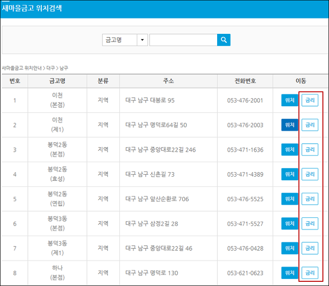Click the 봉덕2동 (효성) name cell
This screenshot has width=329, height=286.
[x=57, y=174]
